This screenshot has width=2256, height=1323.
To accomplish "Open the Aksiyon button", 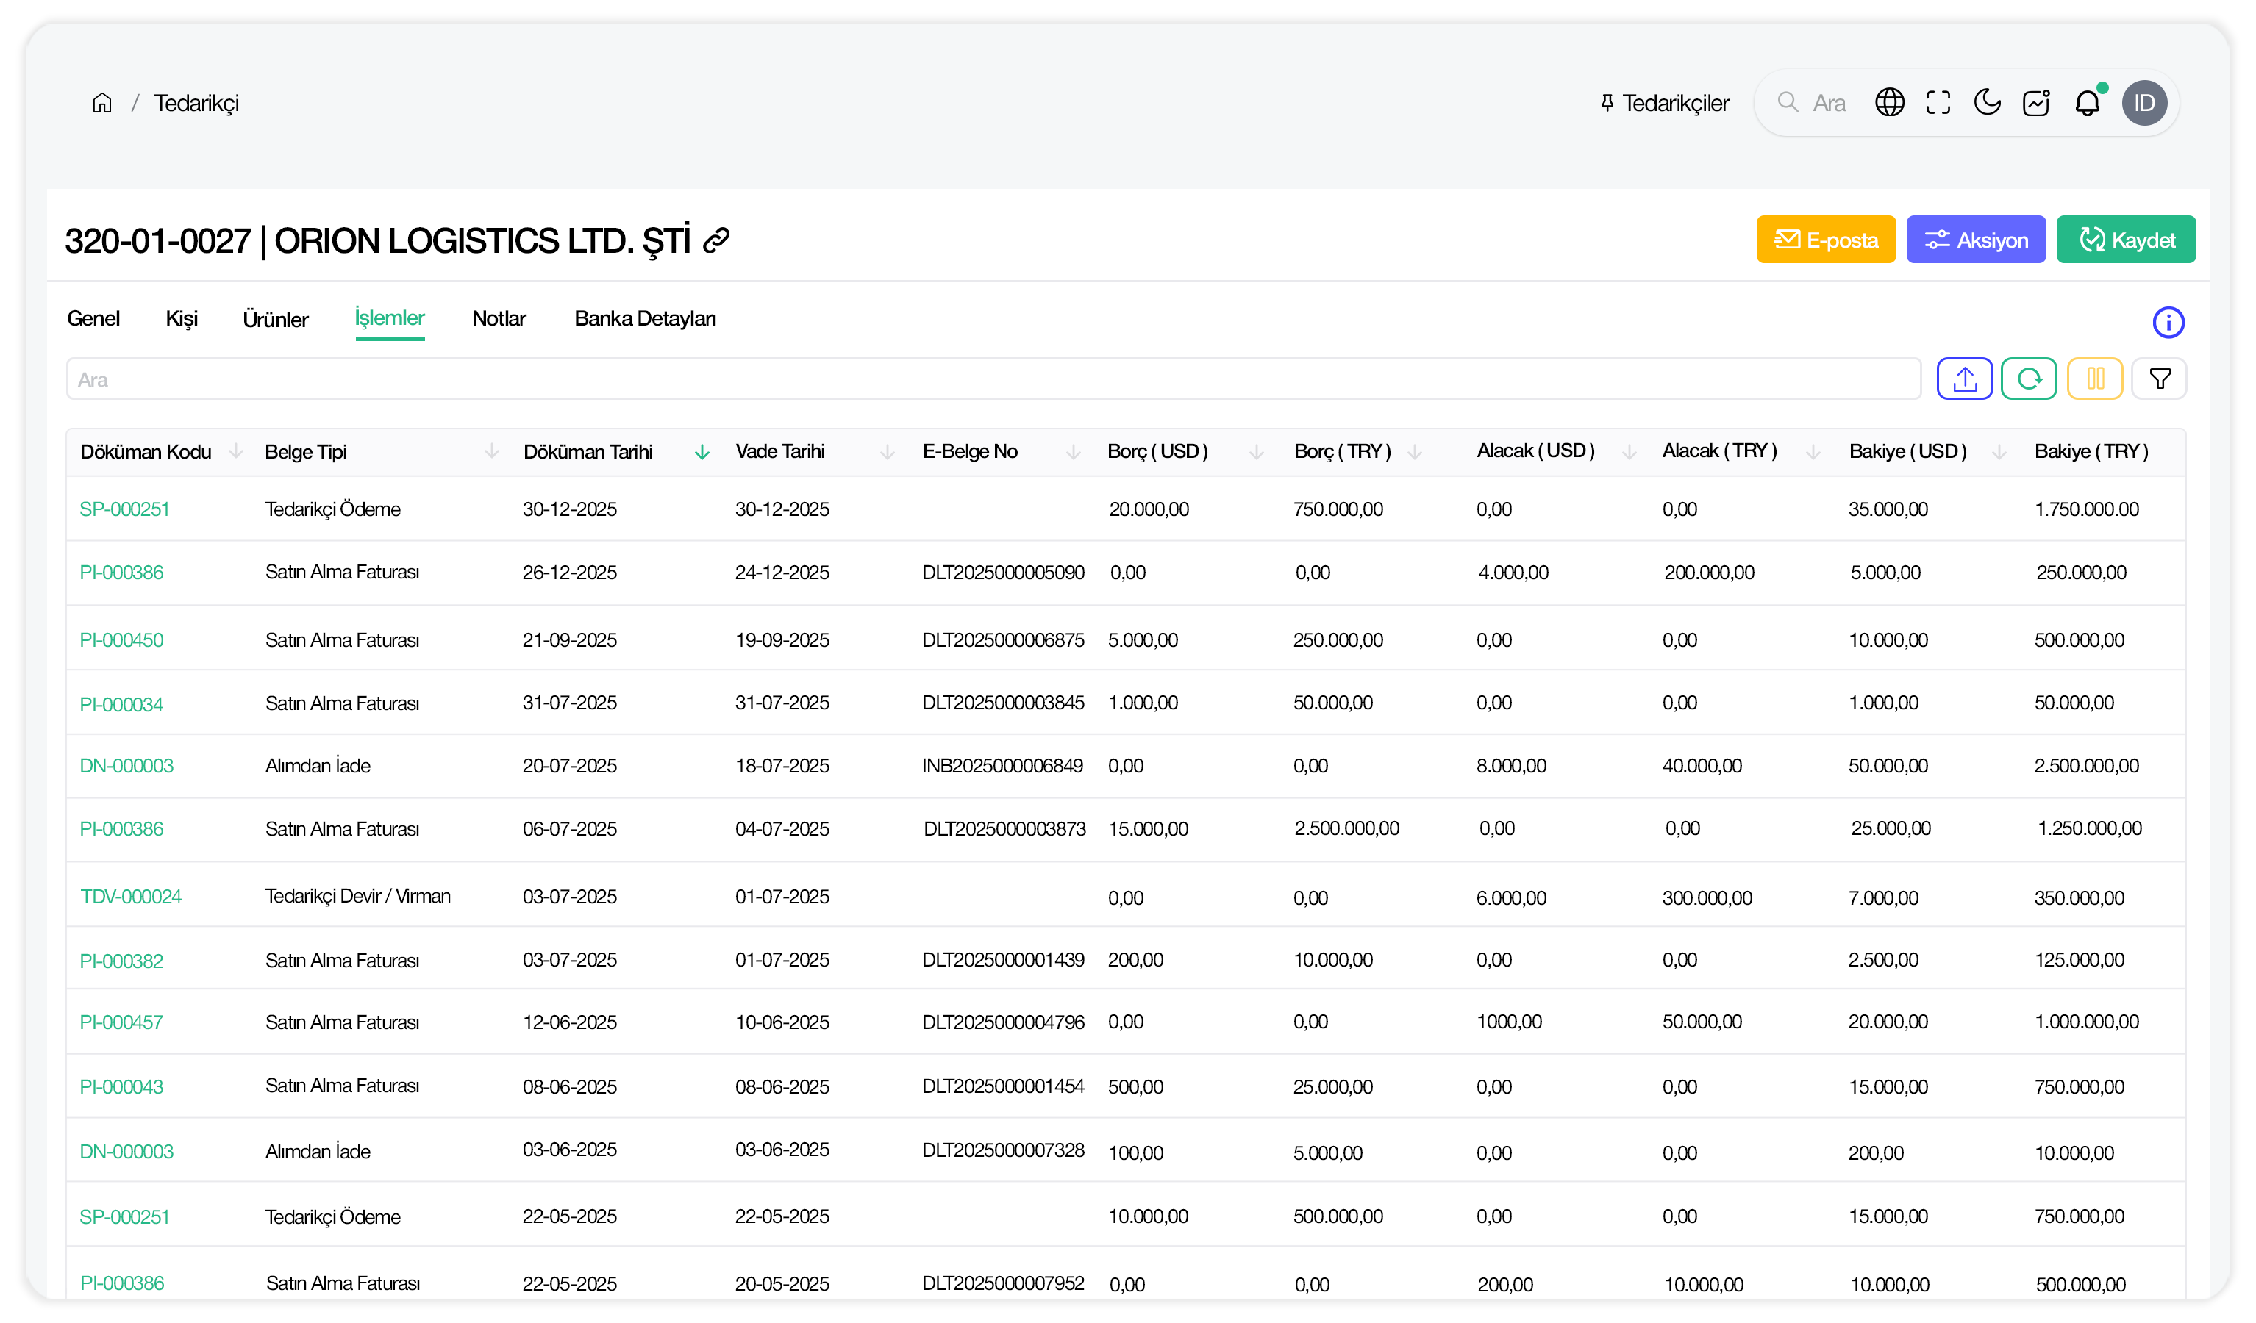I will click(1975, 240).
